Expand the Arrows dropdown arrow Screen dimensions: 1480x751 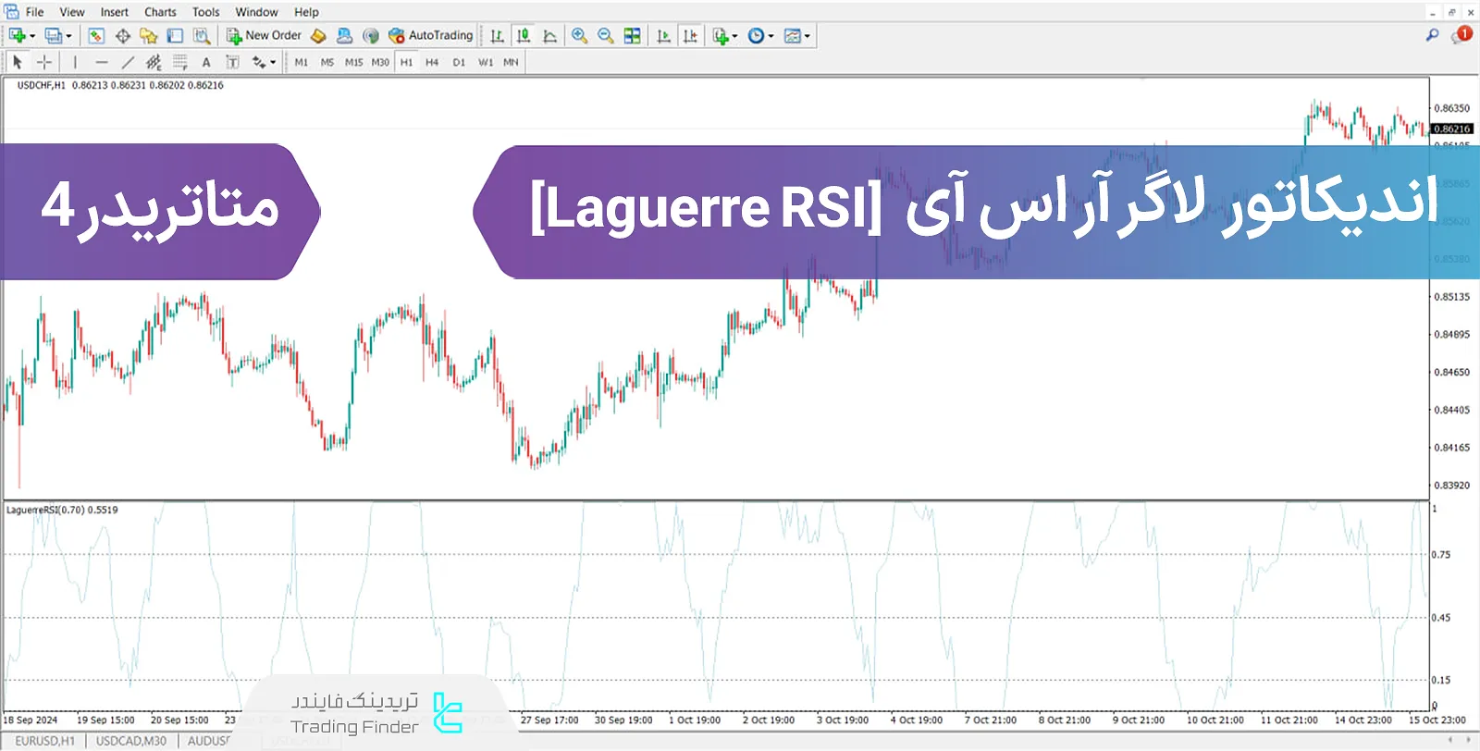click(x=273, y=62)
